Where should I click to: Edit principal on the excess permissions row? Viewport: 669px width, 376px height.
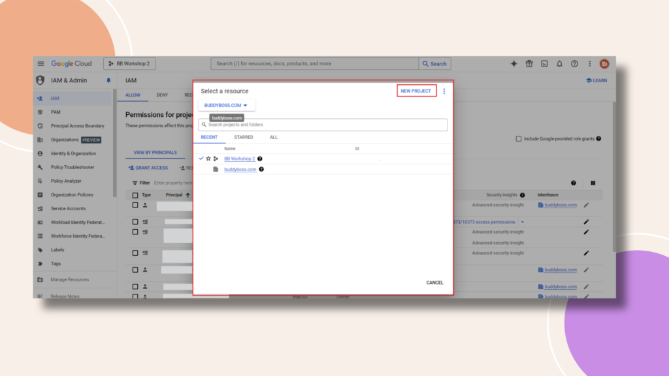tap(586, 222)
